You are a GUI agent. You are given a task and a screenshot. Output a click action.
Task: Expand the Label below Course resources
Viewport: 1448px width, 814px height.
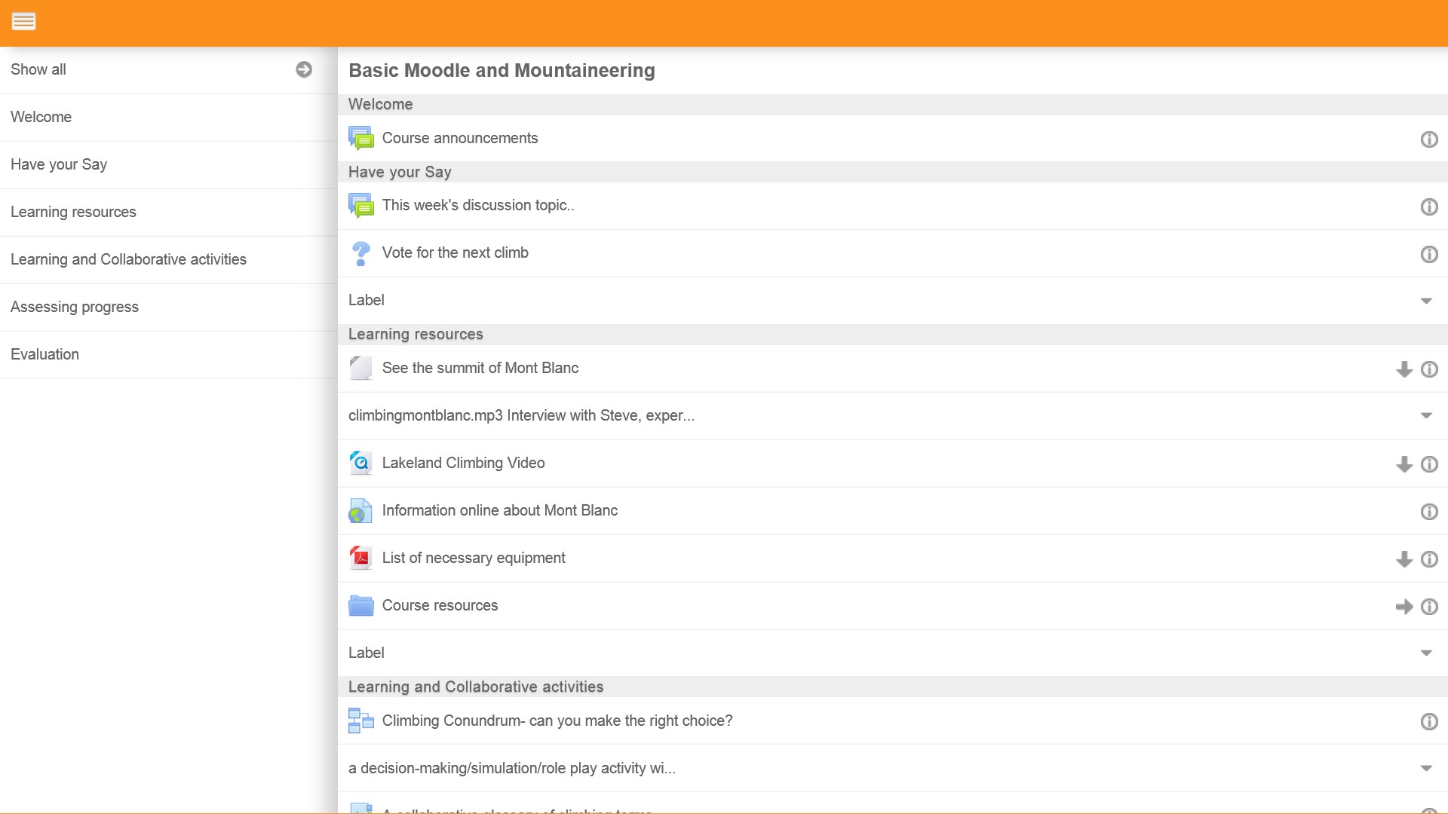(1425, 653)
